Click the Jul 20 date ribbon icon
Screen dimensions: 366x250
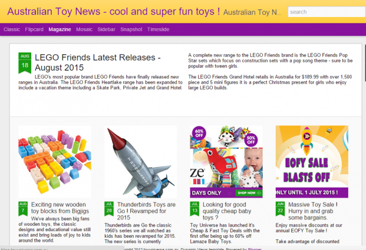point(108,209)
